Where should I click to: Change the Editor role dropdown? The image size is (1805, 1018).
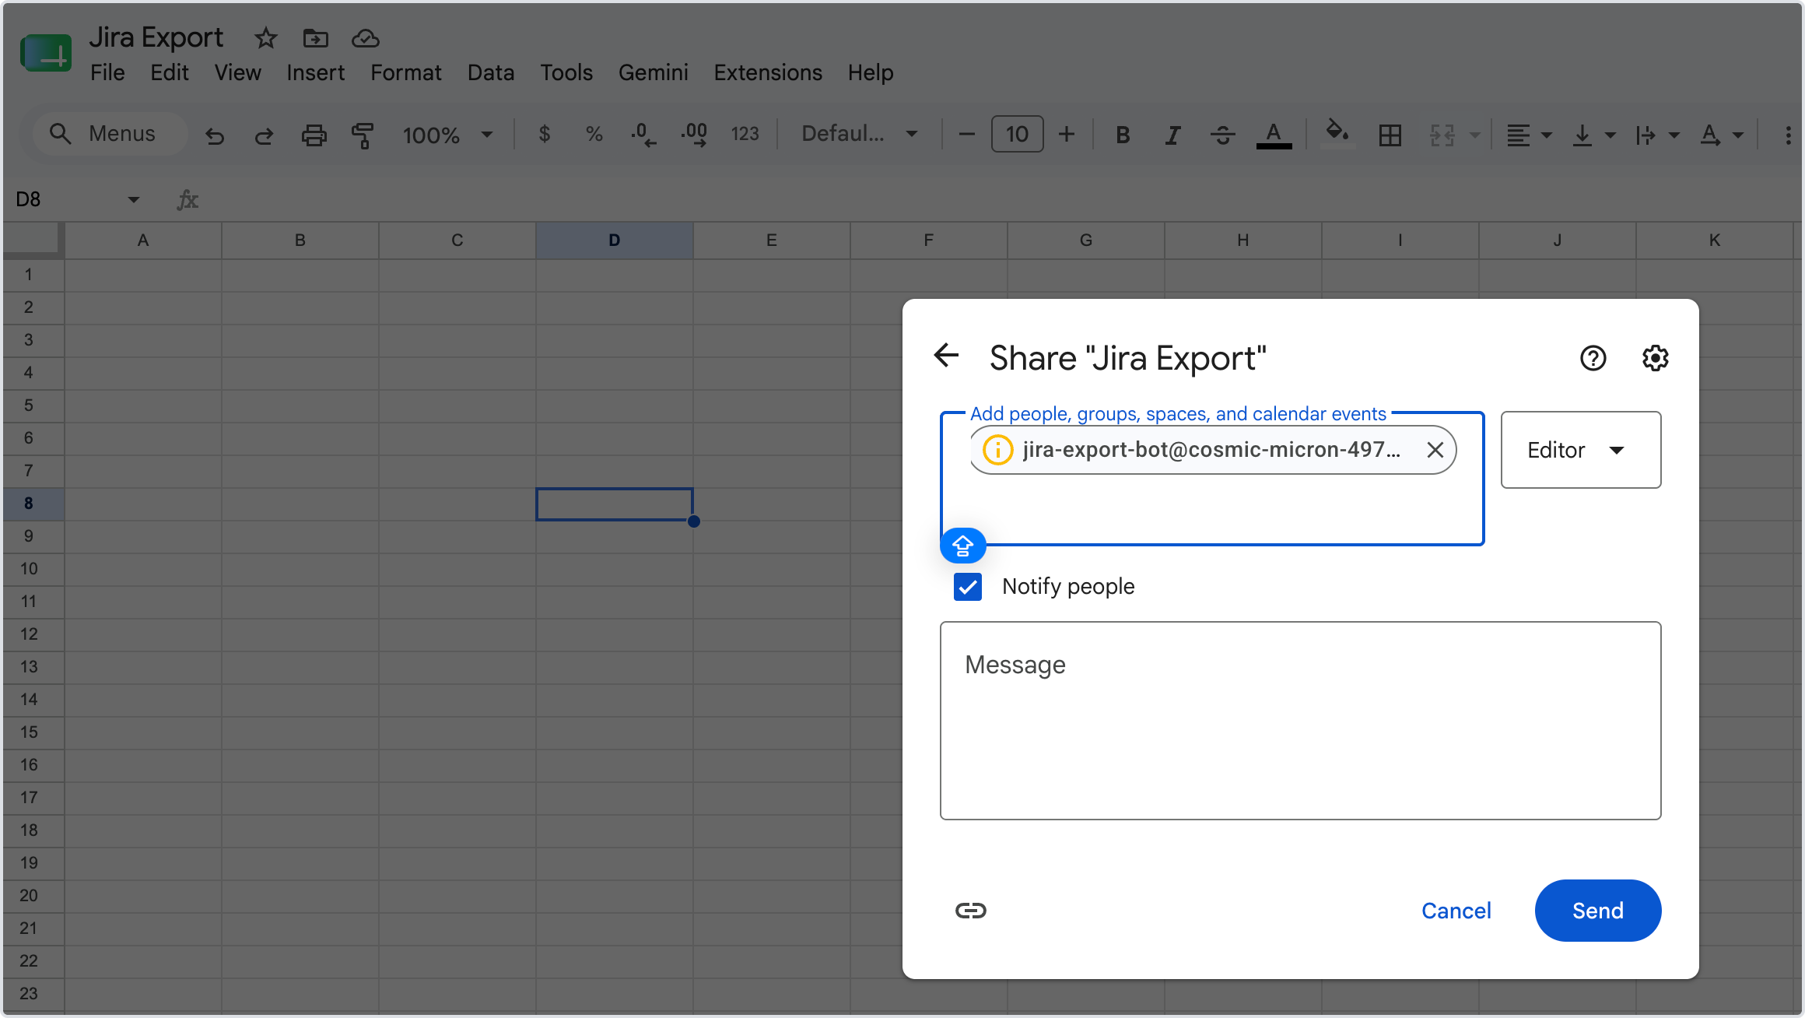pyautogui.click(x=1581, y=450)
